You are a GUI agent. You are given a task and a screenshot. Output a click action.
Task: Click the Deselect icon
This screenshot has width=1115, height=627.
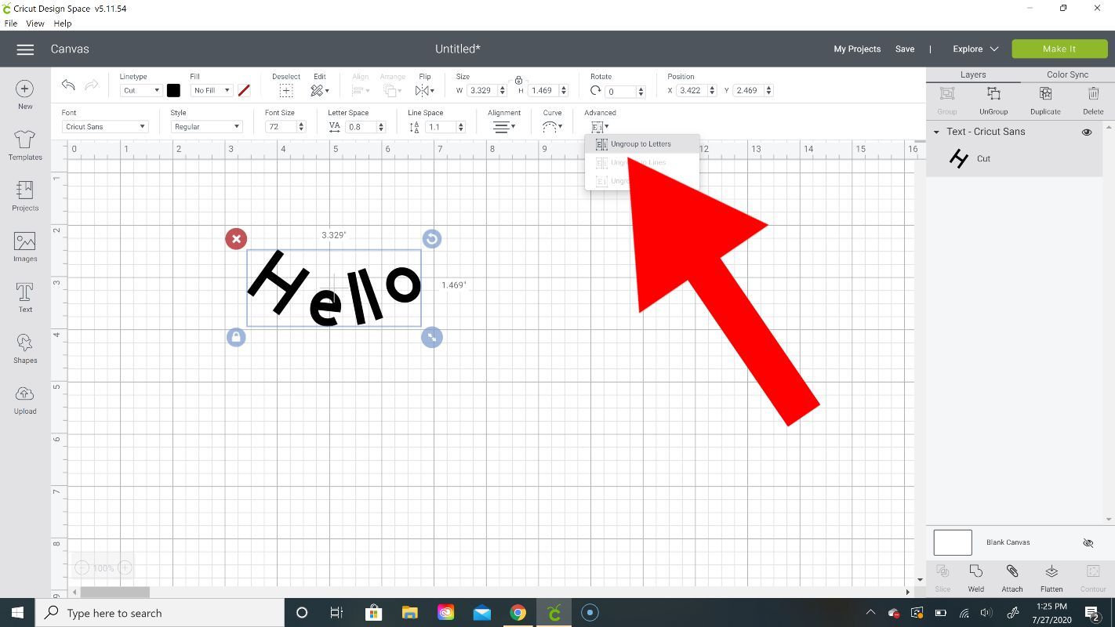coord(286,91)
